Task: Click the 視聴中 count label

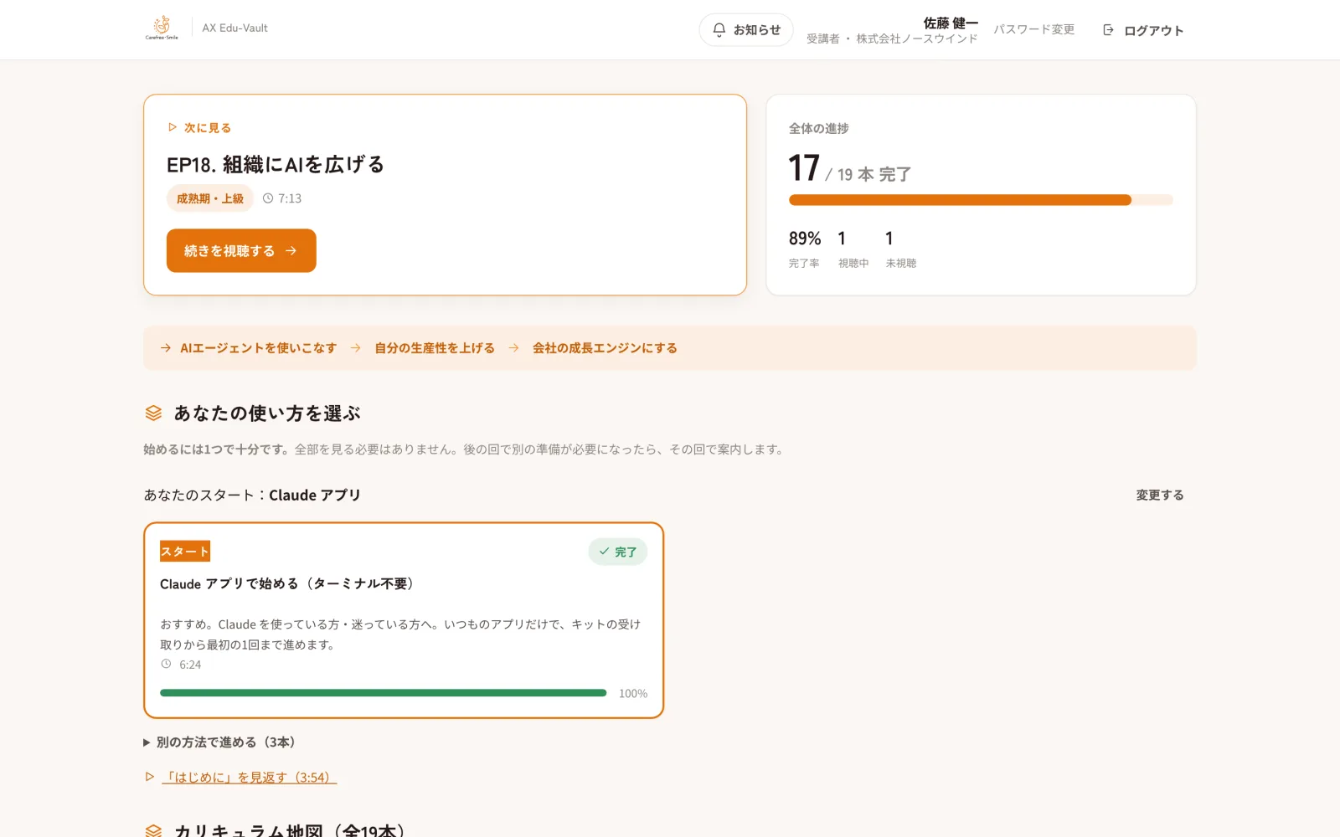Action: click(x=853, y=263)
